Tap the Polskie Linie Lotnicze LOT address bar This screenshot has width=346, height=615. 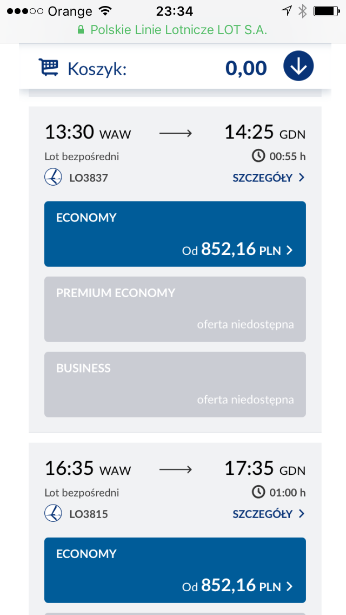coord(173,30)
